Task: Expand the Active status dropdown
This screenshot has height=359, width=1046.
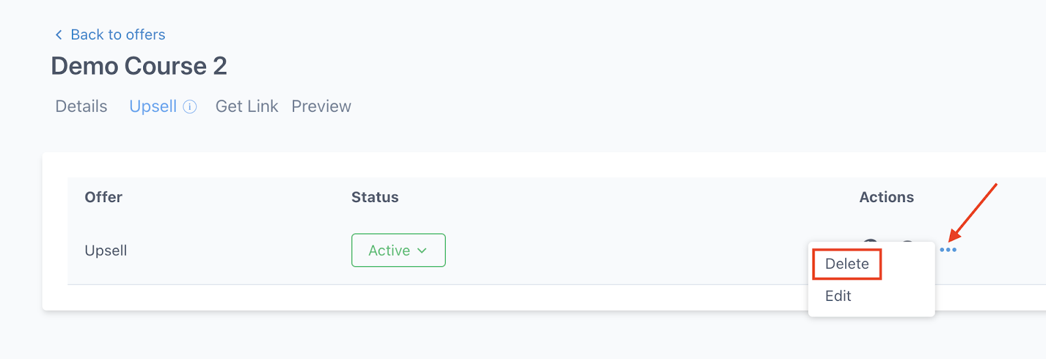Action: [x=398, y=250]
